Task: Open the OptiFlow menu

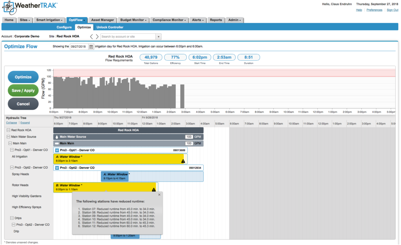Action: point(77,20)
